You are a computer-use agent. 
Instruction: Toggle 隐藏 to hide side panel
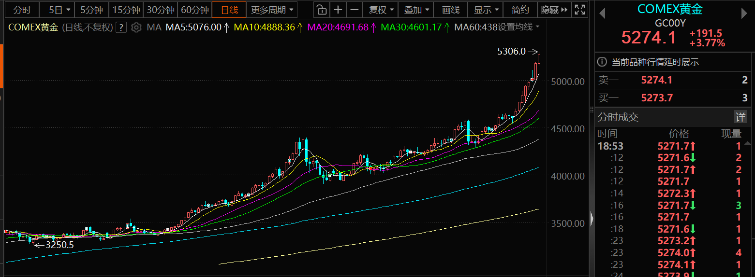(x=554, y=10)
